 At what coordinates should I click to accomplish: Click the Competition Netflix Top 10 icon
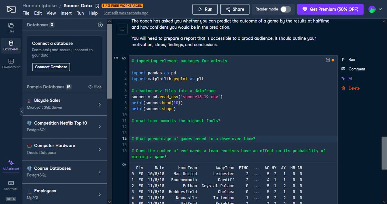(x=29, y=123)
